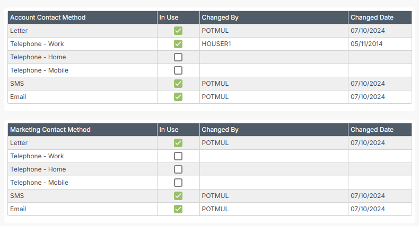The image size is (419, 226).
Task: Click Changed Date header in account table
Action: [x=380, y=17]
